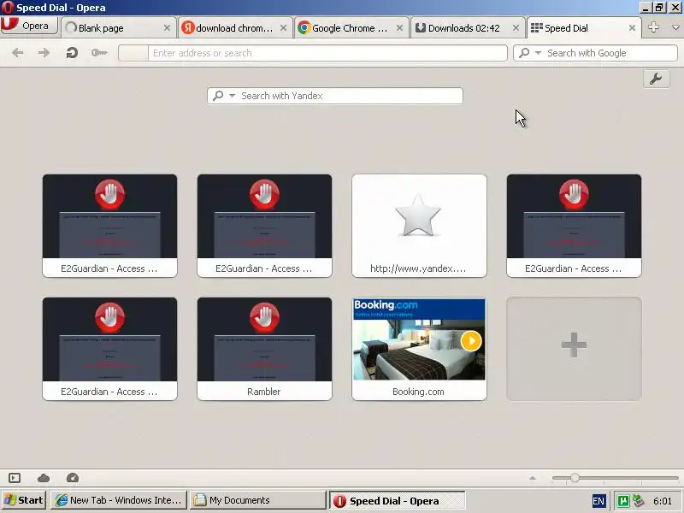Open the Rambler speed dial tile
The image size is (684, 513).
264,349
